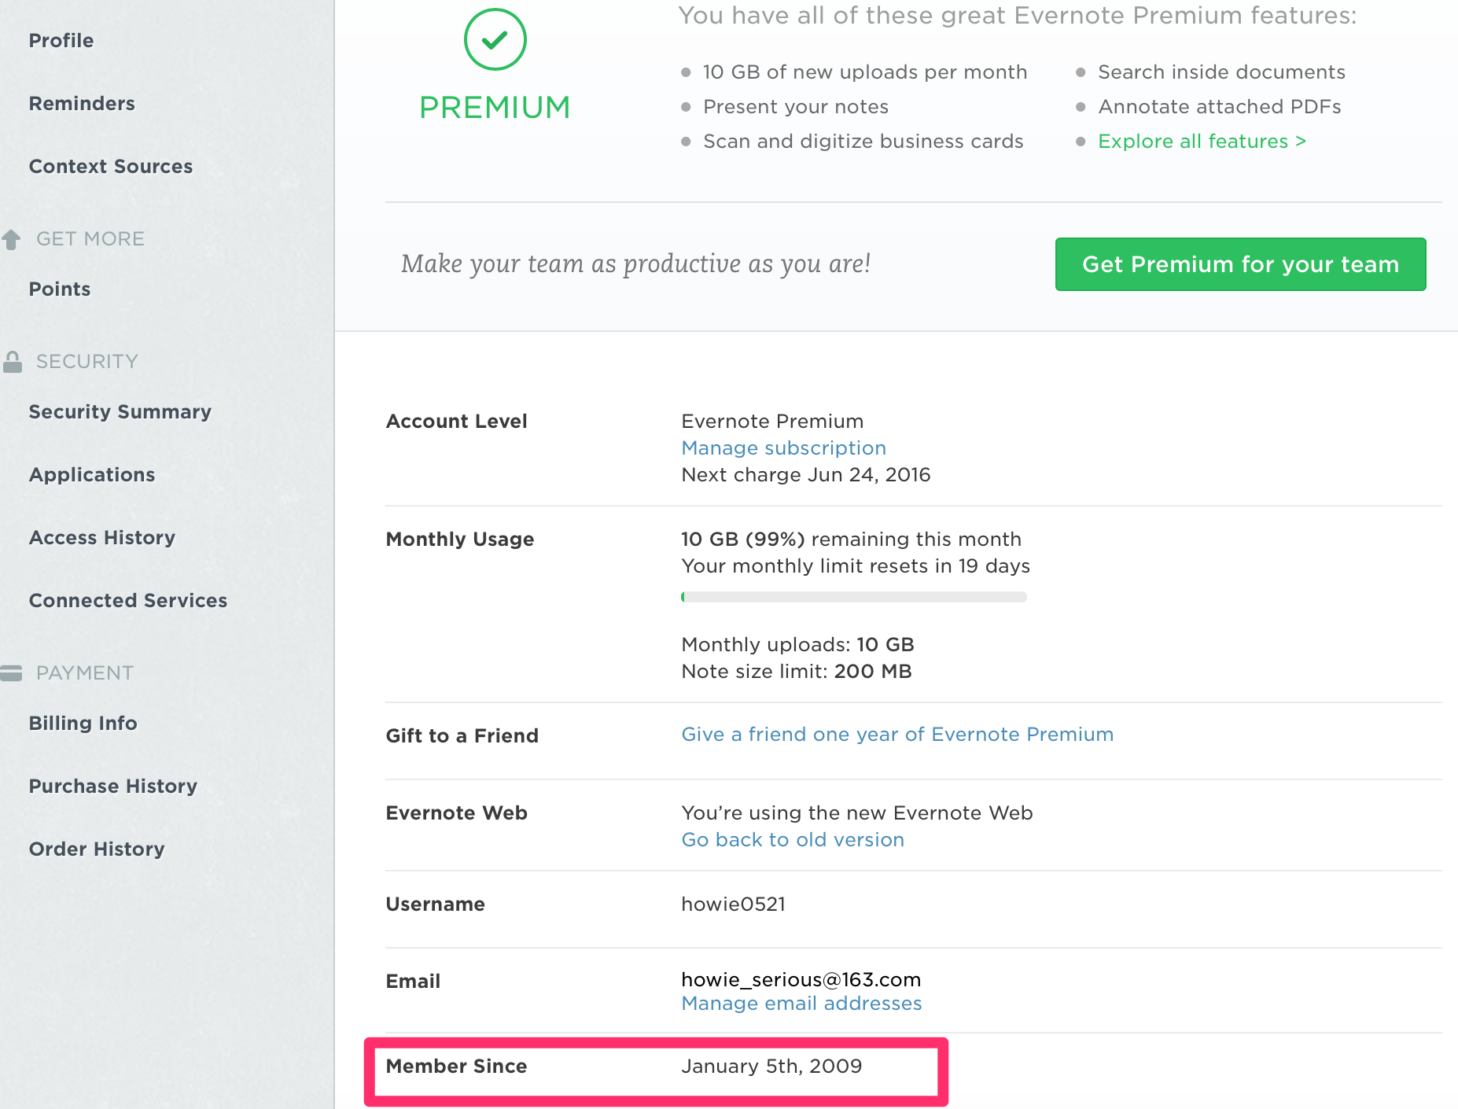The width and height of the screenshot is (1458, 1109).
Task: Click the Security lock icon
Action: [x=12, y=362]
